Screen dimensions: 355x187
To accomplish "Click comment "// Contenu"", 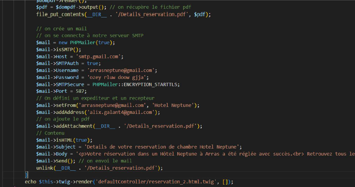I will (50, 133).
